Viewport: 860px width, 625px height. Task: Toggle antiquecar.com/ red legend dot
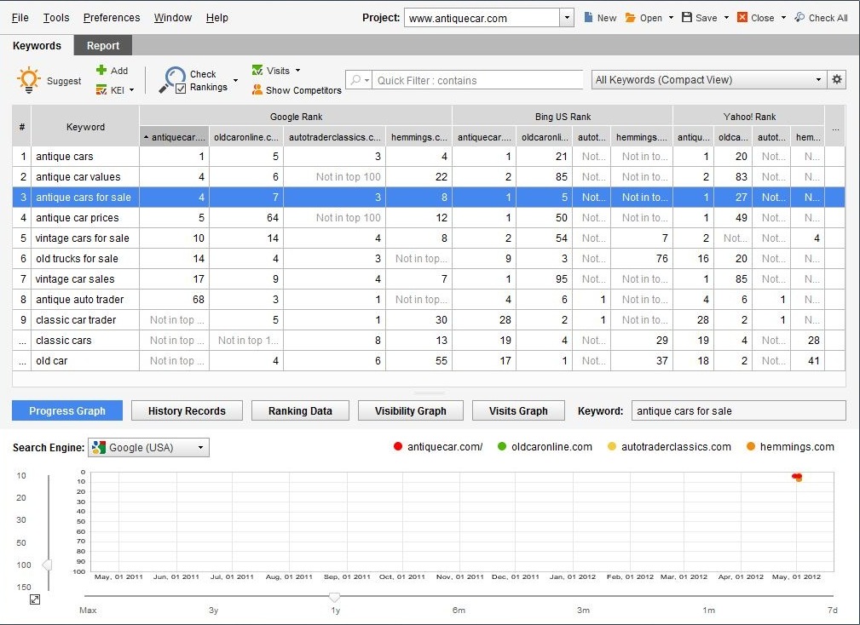point(398,446)
